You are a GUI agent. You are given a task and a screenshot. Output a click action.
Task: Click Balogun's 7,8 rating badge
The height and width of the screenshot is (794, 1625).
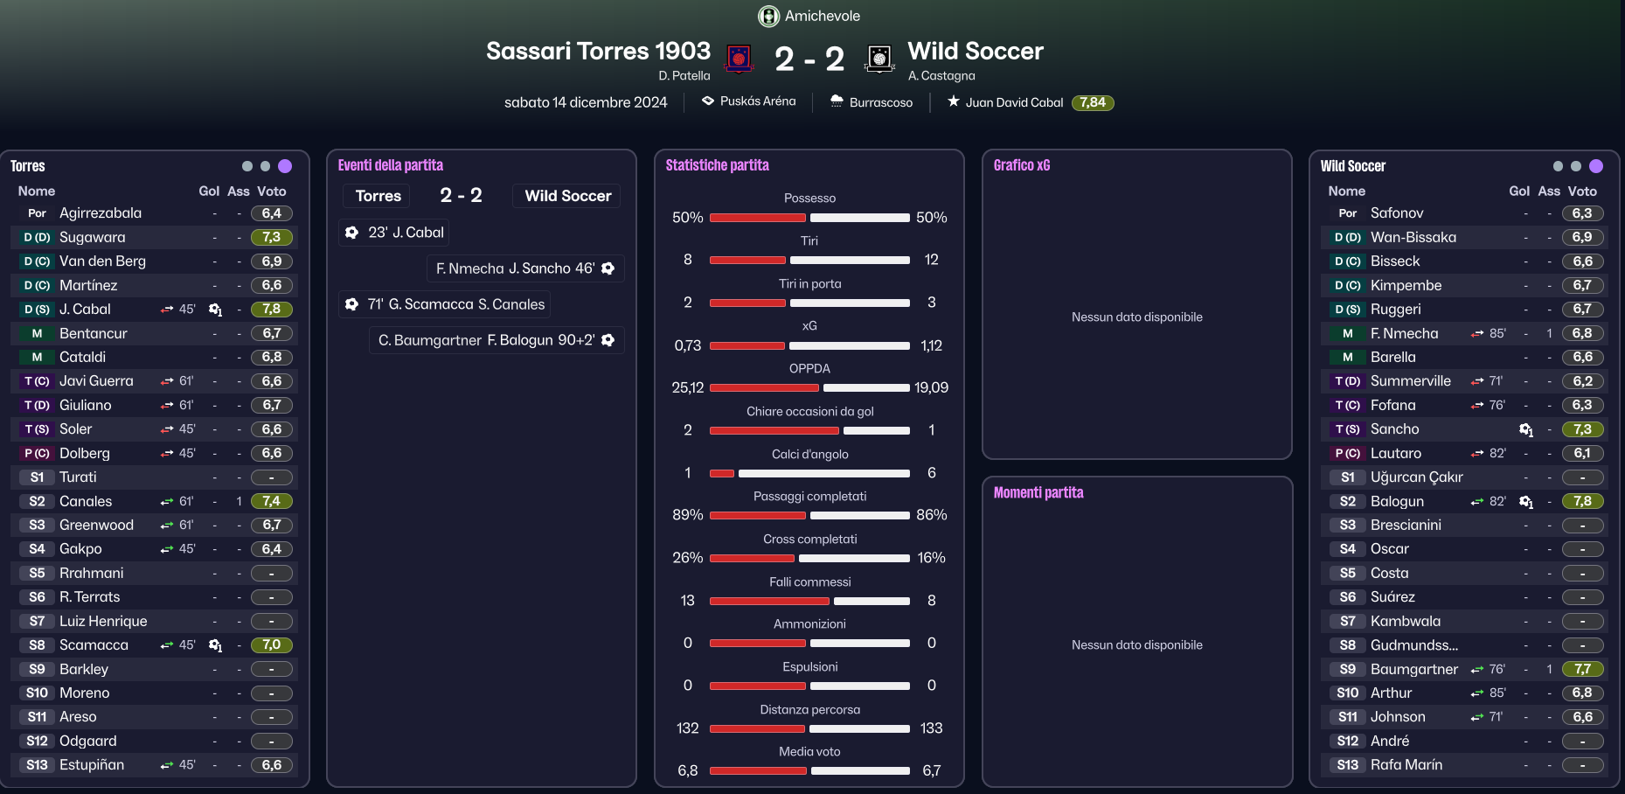[x=1583, y=501]
